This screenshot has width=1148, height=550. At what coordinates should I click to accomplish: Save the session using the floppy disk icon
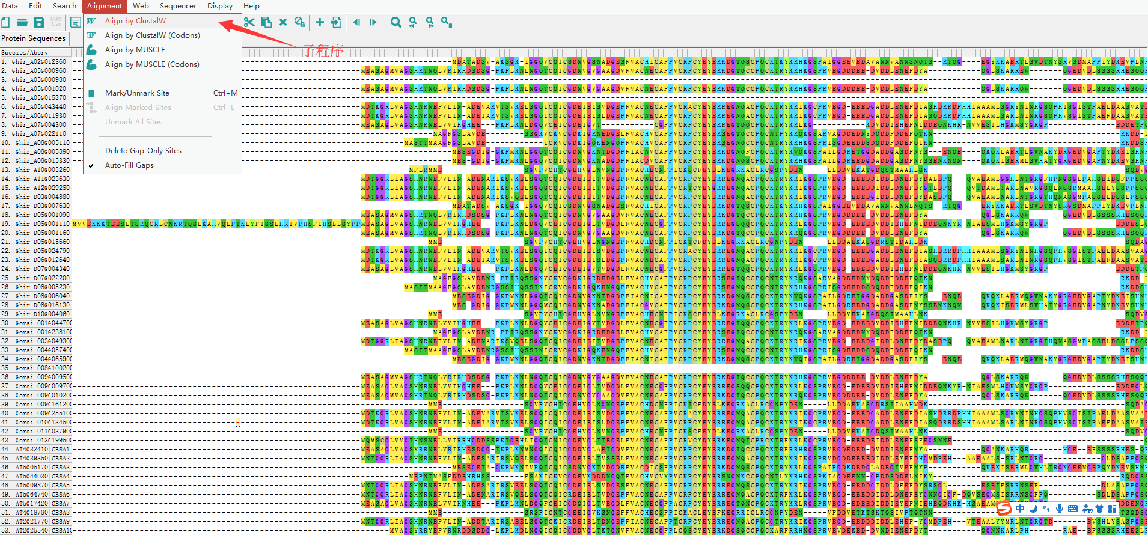coord(39,22)
